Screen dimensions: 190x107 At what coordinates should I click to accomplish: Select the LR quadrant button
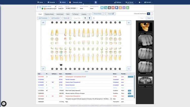43,69
